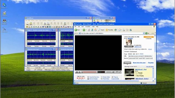Mute the YouTube player with speaker icon
The image size is (175, 98).
click(x=113, y=72)
